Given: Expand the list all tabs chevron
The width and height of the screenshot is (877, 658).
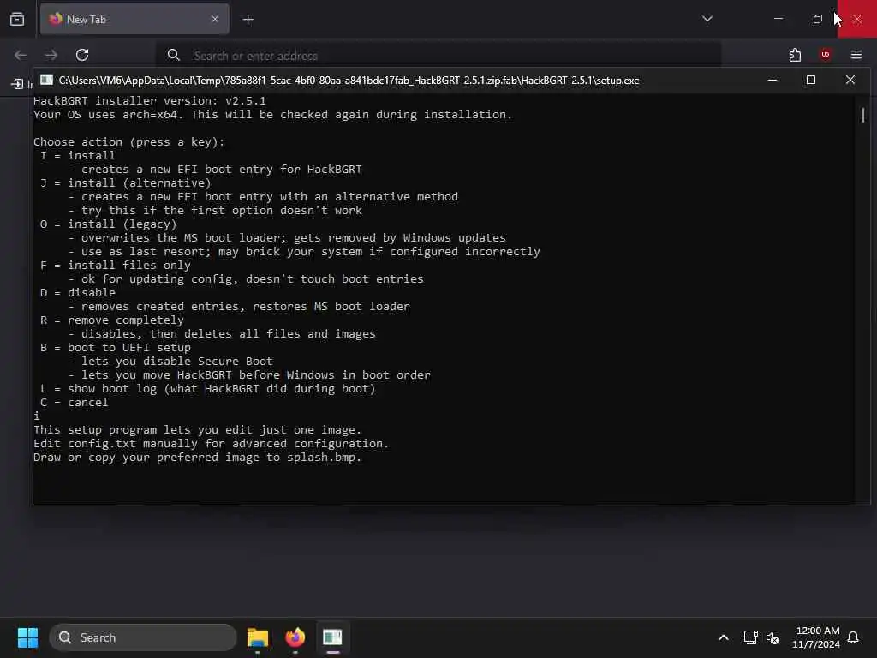Looking at the screenshot, I should coord(707,19).
